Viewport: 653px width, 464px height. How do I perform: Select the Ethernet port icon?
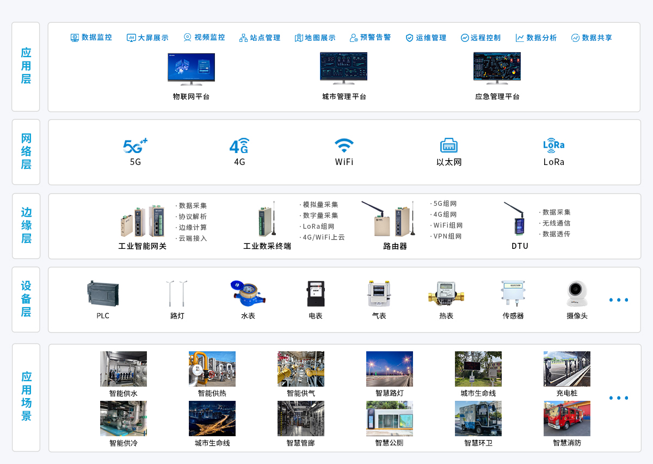coord(449,145)
